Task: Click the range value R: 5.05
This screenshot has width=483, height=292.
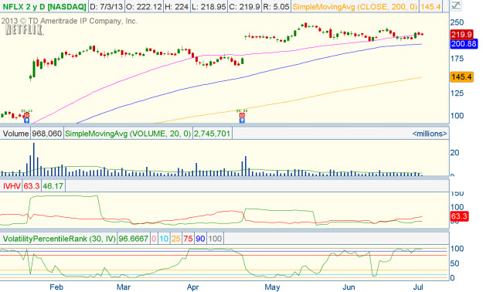Action: (x=276, y=6)
